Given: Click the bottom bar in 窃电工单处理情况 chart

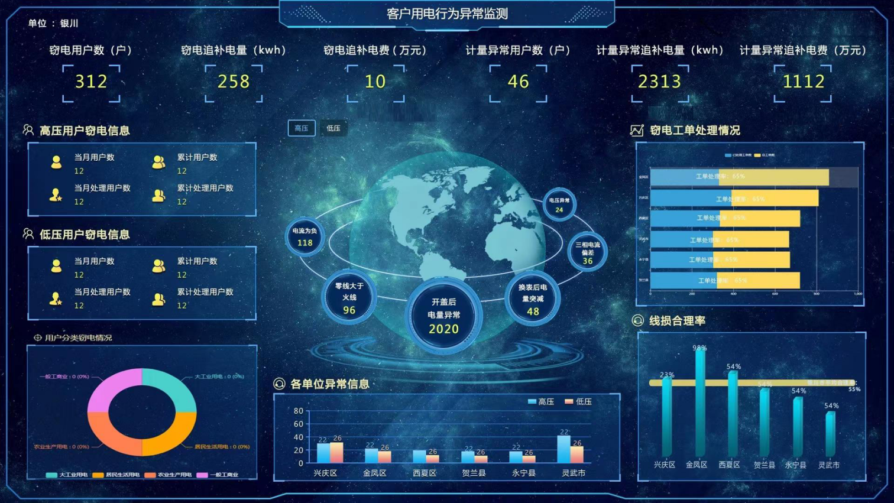Looking at the screenshot, I should coord(725,280).
